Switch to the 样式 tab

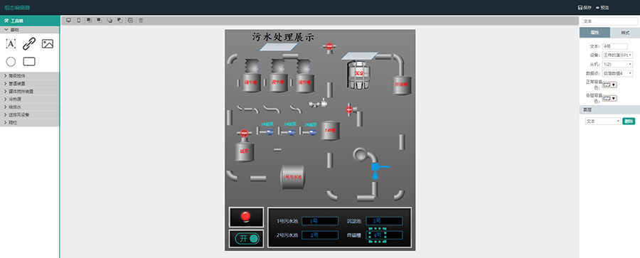click(625, 33)
